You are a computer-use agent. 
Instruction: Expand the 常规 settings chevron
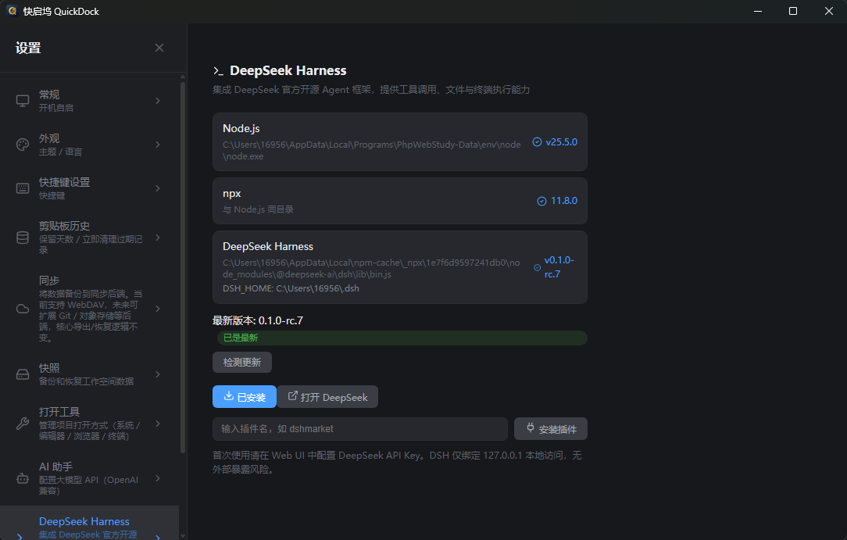158,101
